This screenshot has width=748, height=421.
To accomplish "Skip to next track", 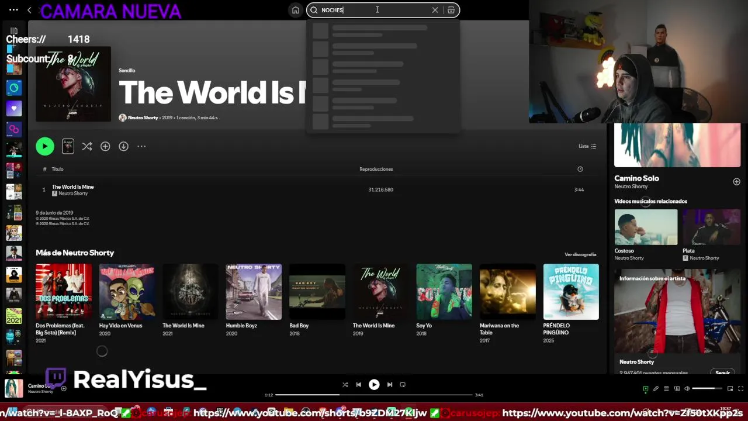I will click(390, 385).
